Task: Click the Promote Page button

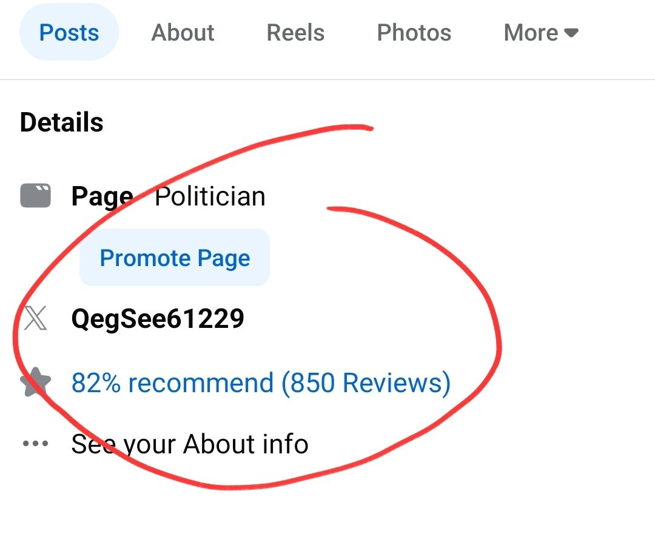Action: tap(175, 257)
